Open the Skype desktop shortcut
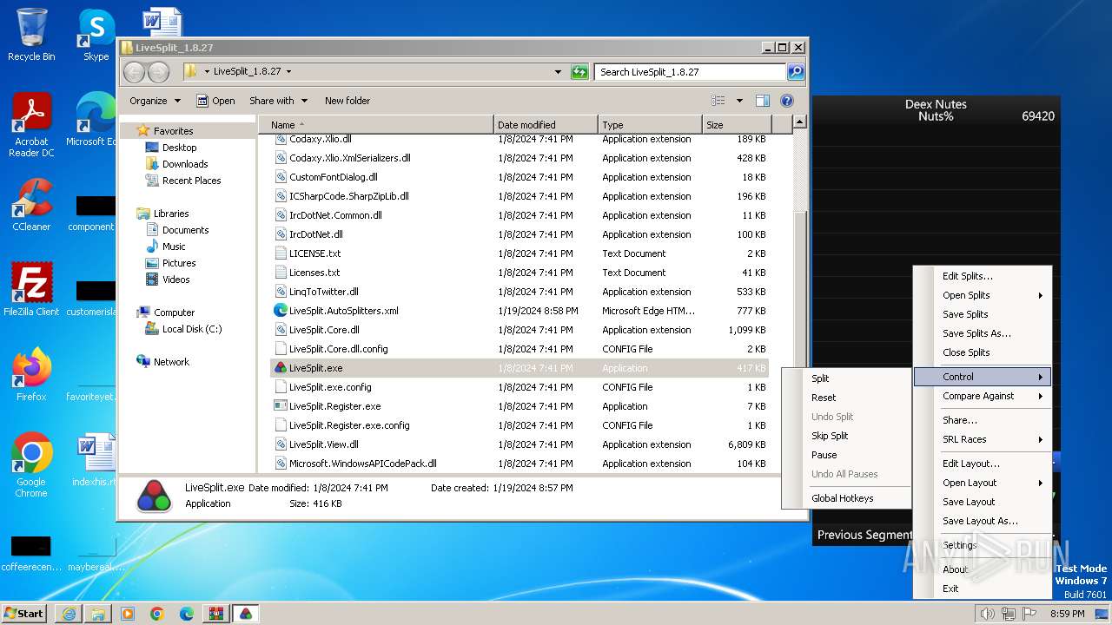Image resolution: width=1112 pixels, height=625 pixels. coord(96,35)
